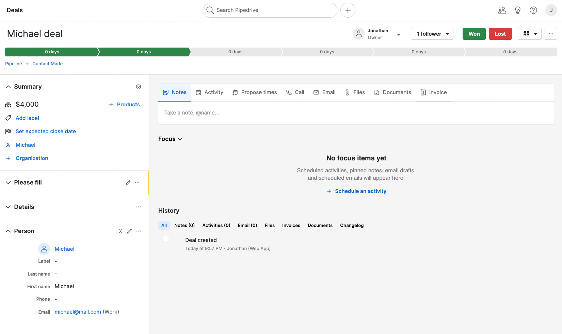
Task: Click Schedule an activity link
Action: [360, 191]
